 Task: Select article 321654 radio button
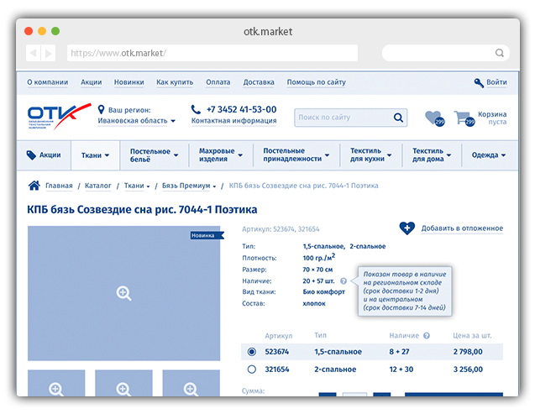click(251, 369)
